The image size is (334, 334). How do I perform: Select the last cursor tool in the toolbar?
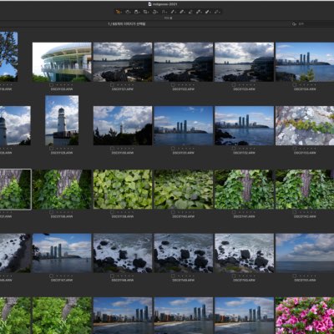216,12
